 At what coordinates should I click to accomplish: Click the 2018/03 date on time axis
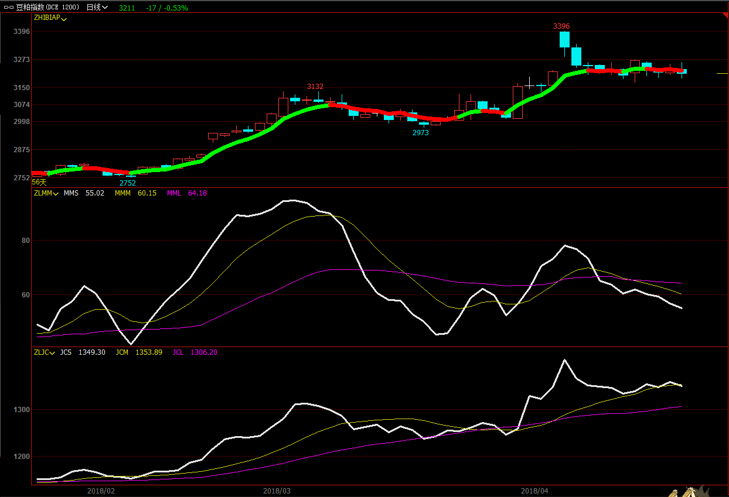coord(277,491)
